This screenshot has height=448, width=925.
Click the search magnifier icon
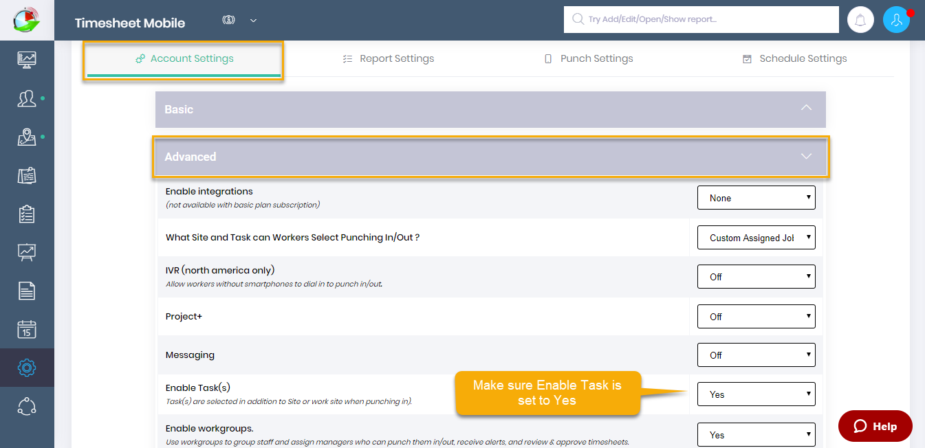(x=578, y=19)
